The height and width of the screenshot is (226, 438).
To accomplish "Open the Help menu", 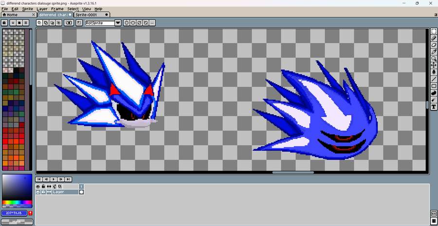I will (x=98, y=9).
